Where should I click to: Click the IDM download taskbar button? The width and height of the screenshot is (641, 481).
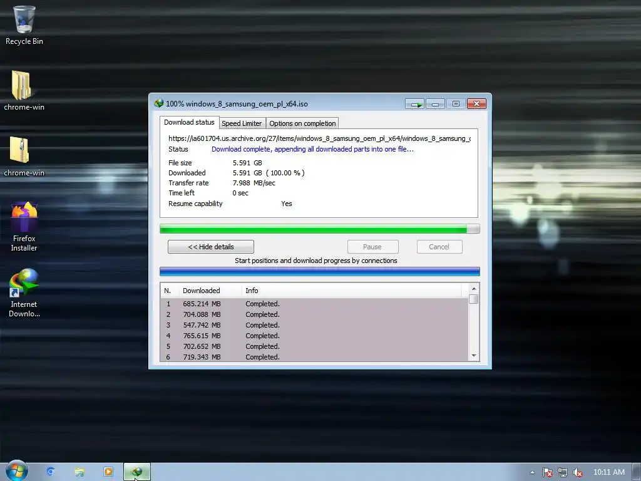[x=137, y=472]
